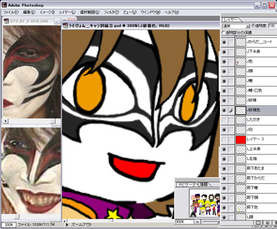Screen dimensions: 277x229
Task: Click the J色 layer thumbnail
Action: pyautogui.click(x=241, y=61)
